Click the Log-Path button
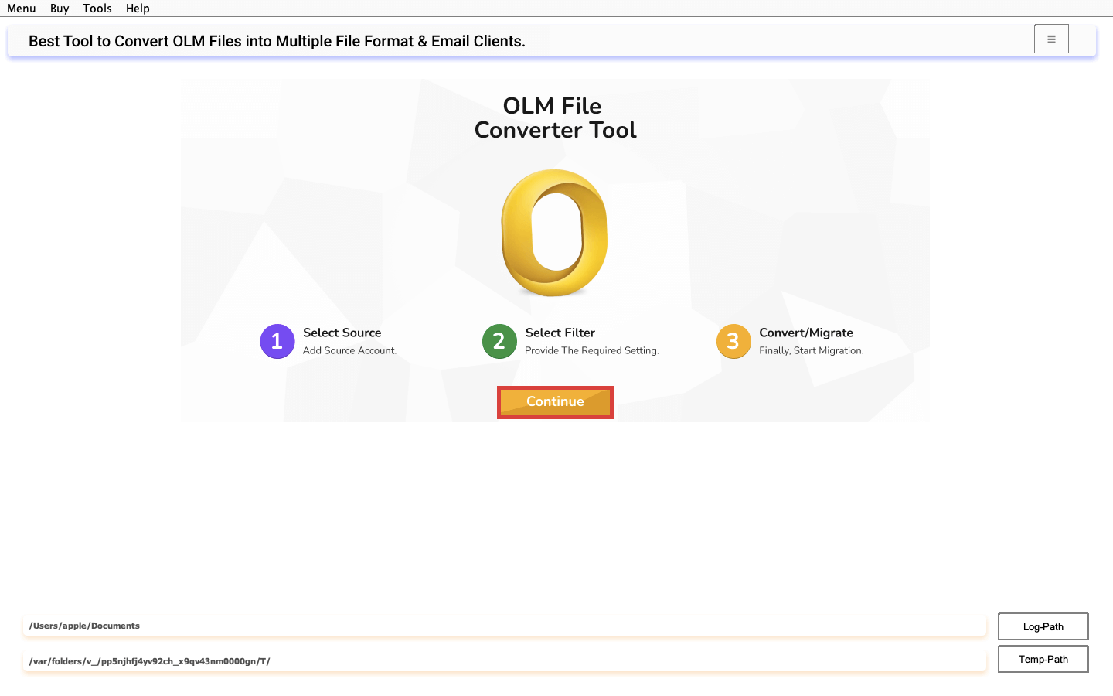 pos(1043,626)
